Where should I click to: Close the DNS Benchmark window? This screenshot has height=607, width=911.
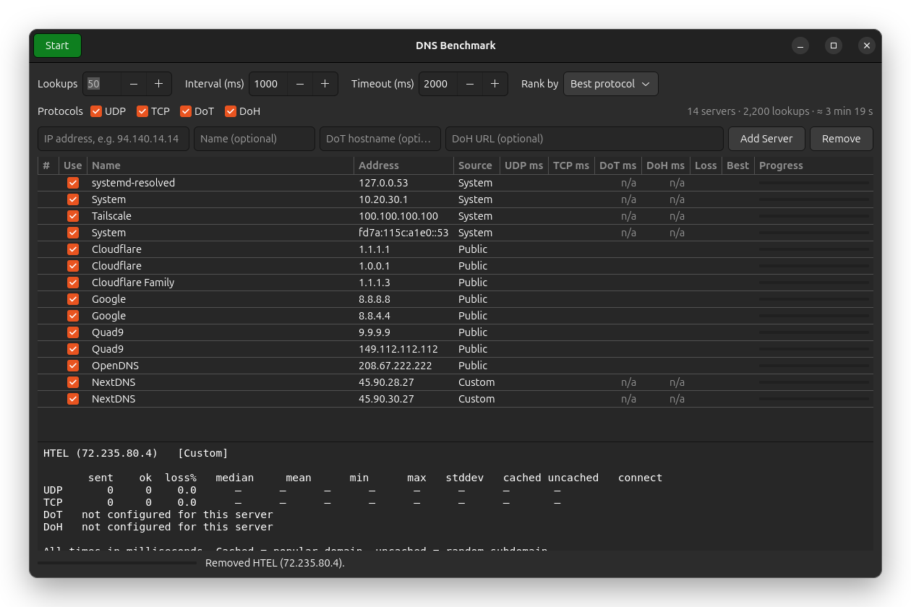point(866,46)
